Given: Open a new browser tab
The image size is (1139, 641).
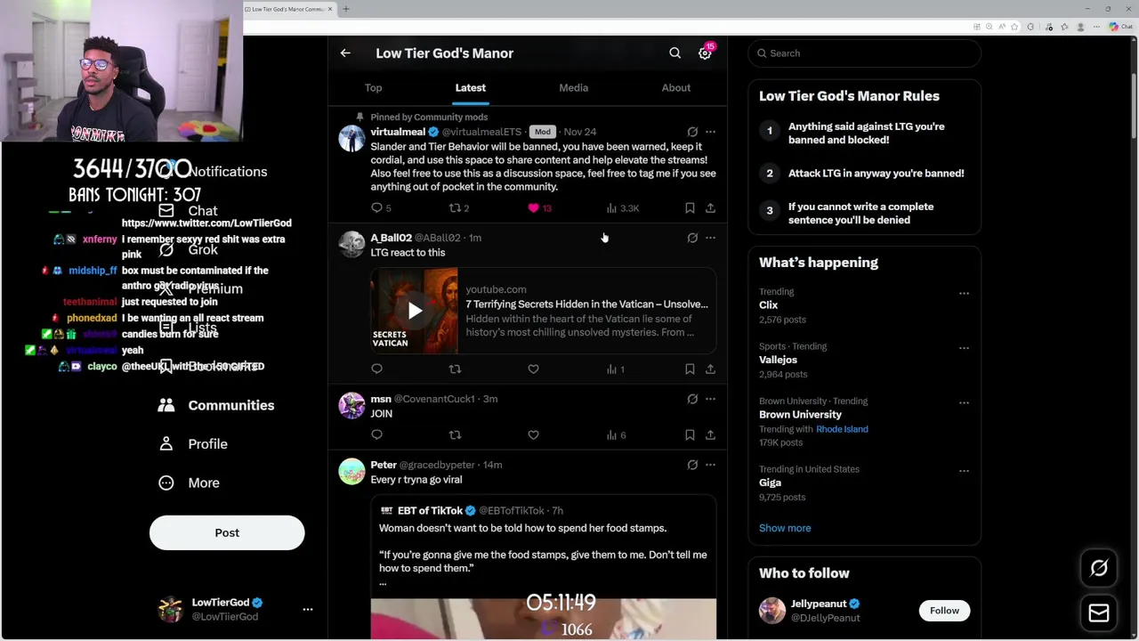Looking at the screenshot, I should 346,9.
